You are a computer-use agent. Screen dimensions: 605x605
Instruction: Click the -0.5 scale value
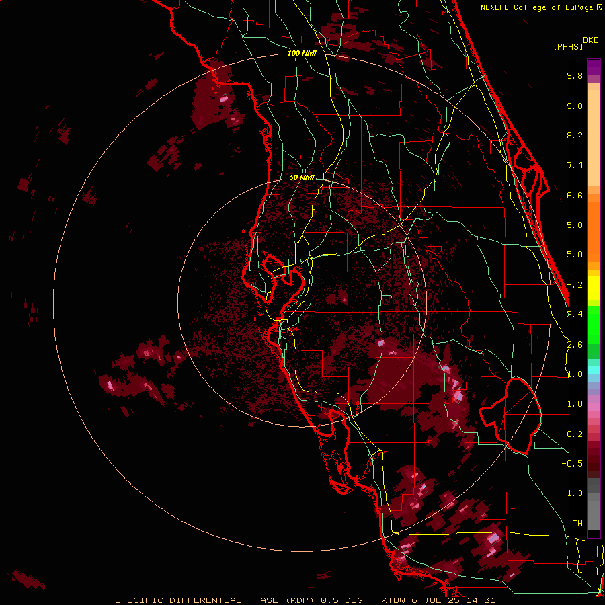click(572, 463)
